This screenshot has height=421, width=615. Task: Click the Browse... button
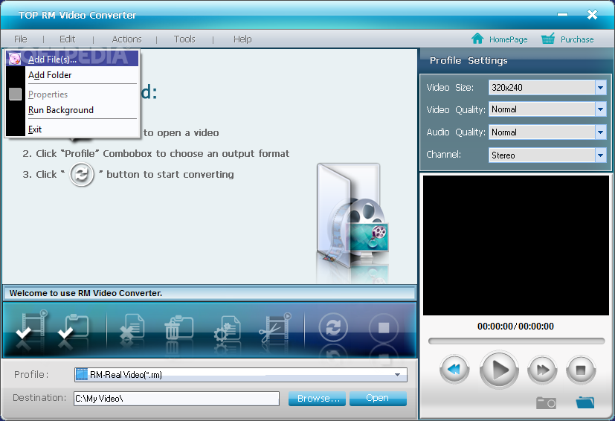(x=318, y=398)
